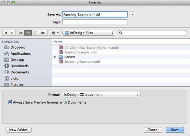Click the search field
Viewport: 190px width, 136px height.
[x=152, y=33]
